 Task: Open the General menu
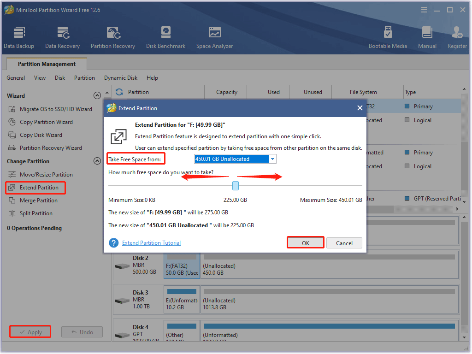(16, 77)
